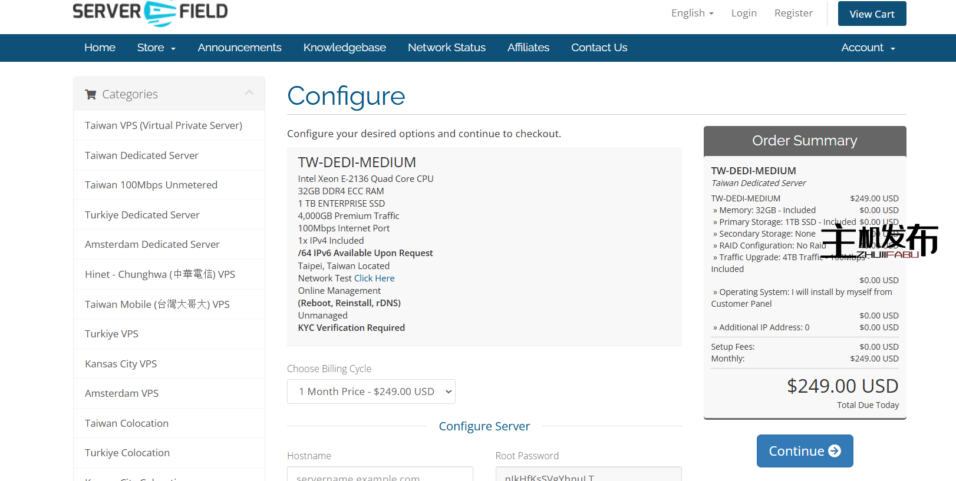Screen dimensions: 956x481
Task: Click the ServerField logo
Action: pyautogui.click(x=150, y=12)
